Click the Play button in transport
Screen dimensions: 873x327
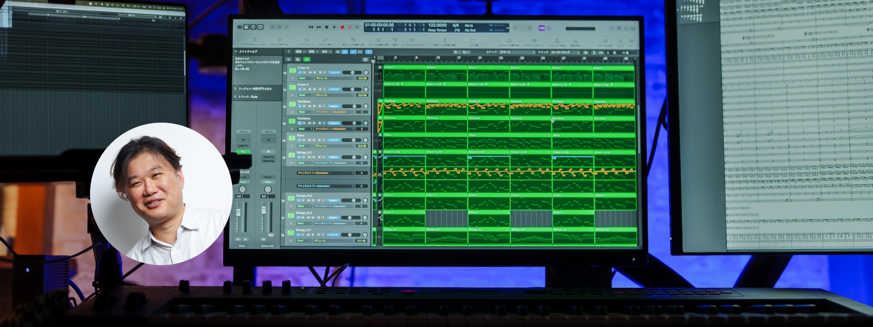334,27
